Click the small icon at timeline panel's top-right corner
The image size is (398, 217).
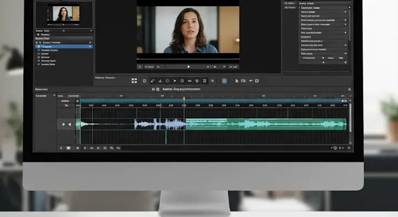350,89
